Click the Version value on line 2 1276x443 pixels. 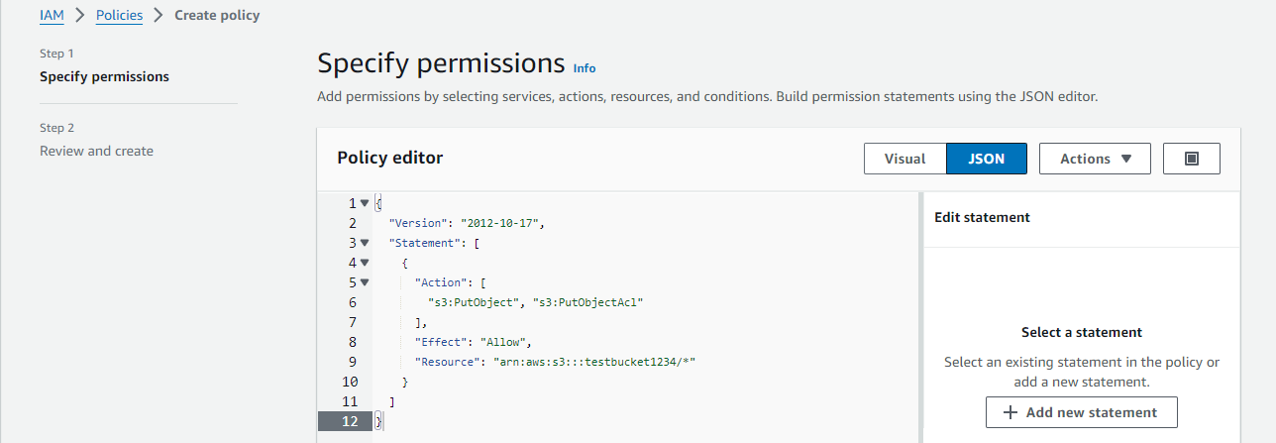[502, 223]
